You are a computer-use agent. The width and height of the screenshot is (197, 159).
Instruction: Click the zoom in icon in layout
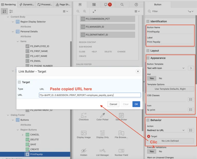tap(85, 11)
